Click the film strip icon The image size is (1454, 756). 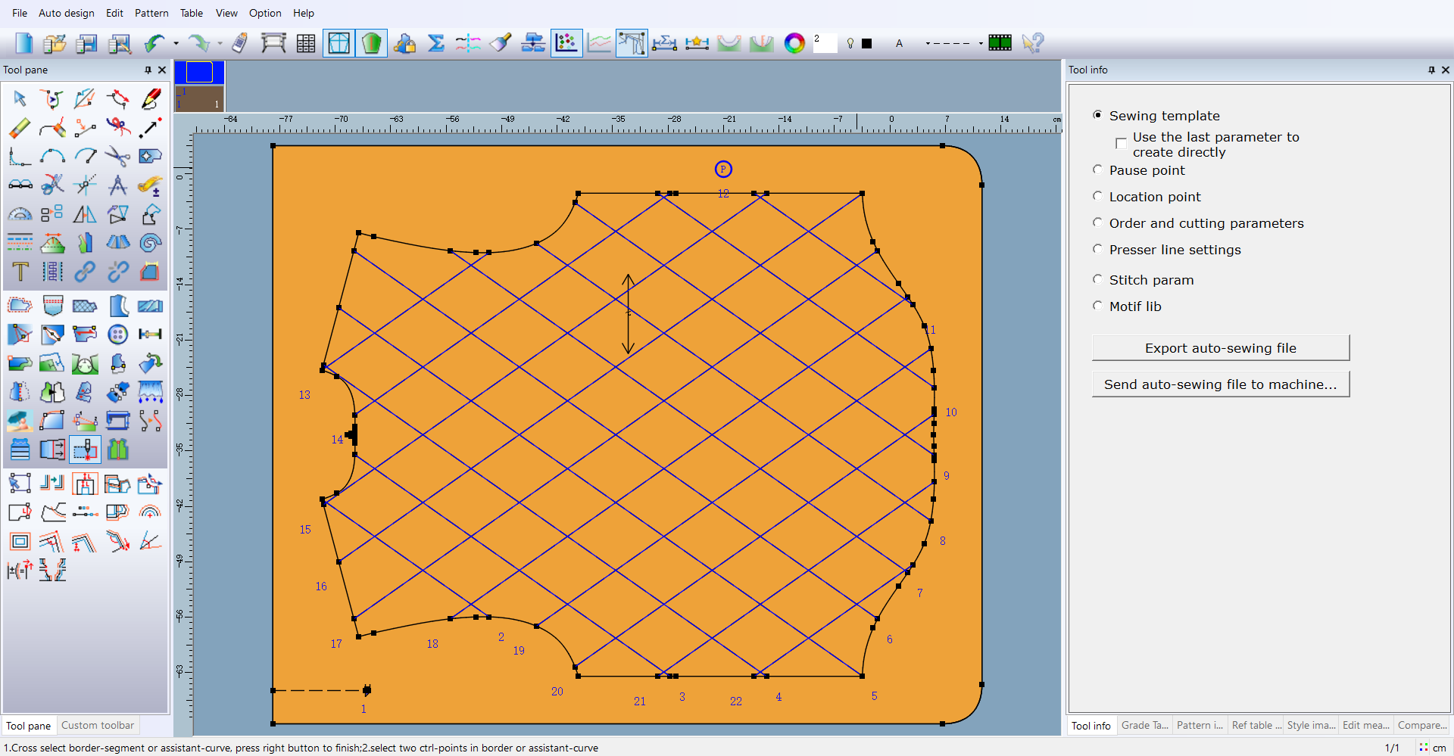[1000, 43]
